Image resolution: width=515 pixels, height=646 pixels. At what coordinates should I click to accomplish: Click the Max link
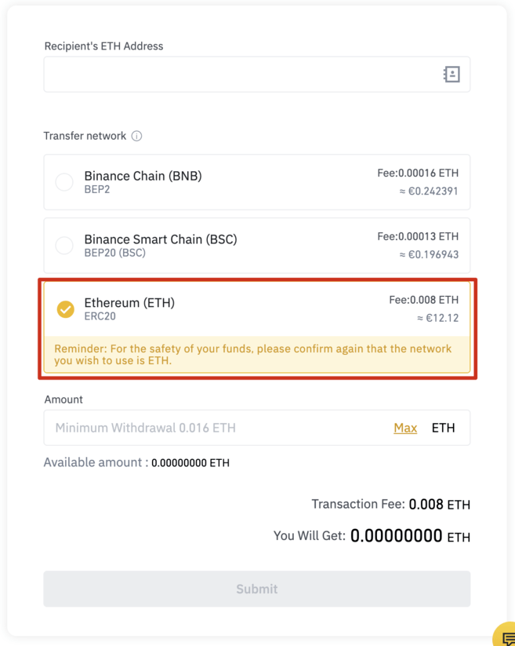point(405,428)
